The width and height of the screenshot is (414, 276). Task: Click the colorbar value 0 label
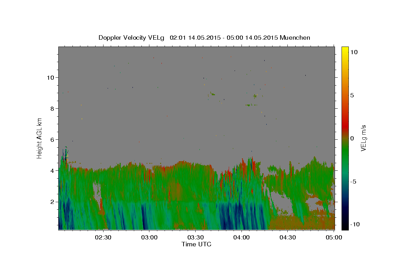click(x=352, y=138)
